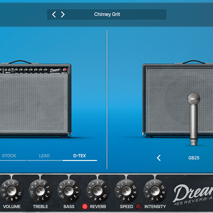Click the Dream '65 Reverb logo
This screenshot has height=213, width=213.
click(x=193, y=195)
